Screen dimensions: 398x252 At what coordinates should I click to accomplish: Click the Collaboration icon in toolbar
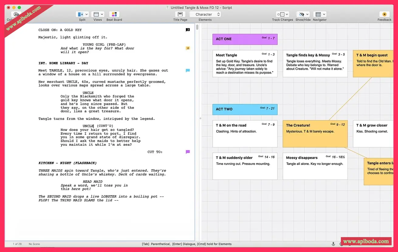16,15
